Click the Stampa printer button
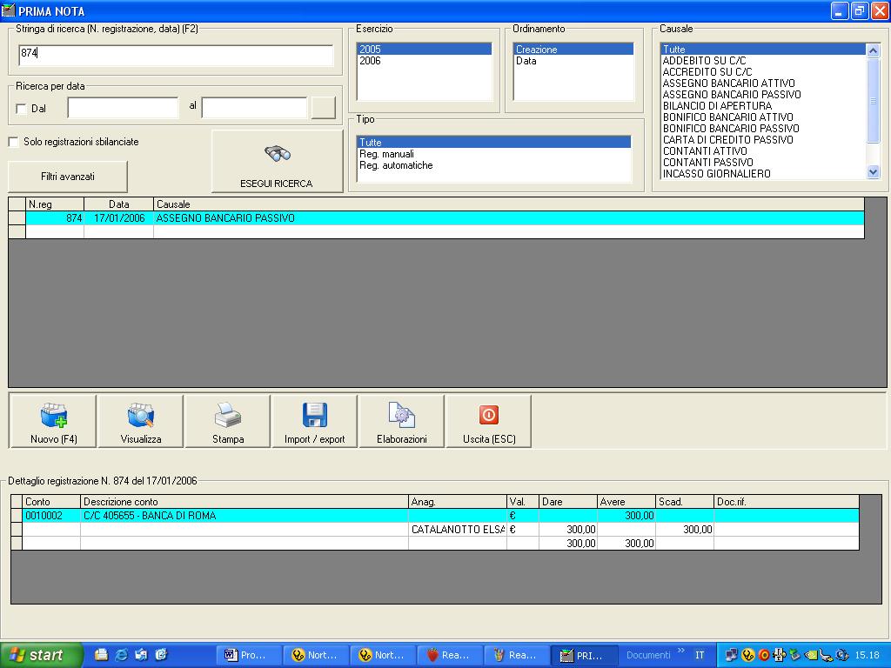Viewport: 891px width, 668px height. [x=228, y=422]
